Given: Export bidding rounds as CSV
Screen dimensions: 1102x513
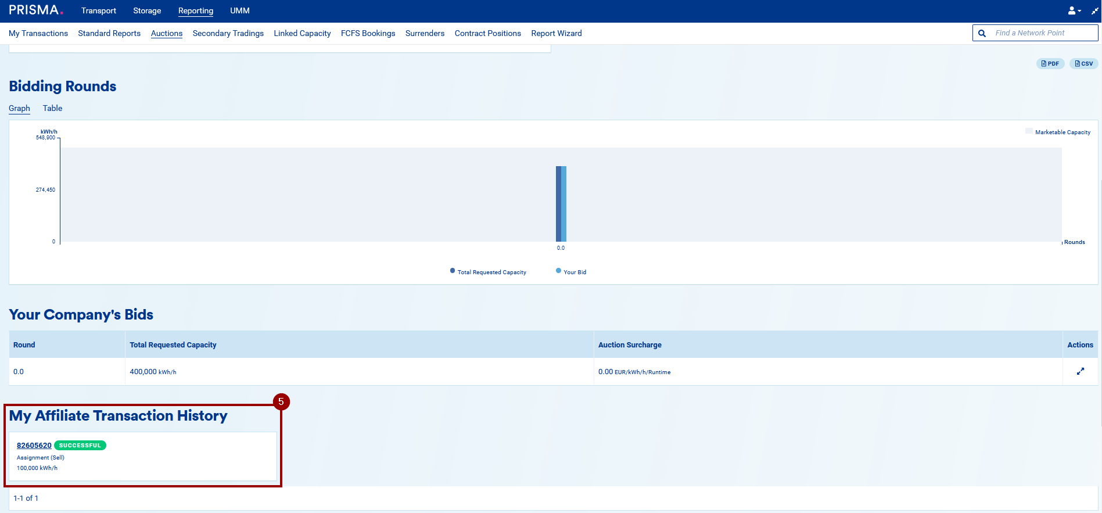Looking at the screenshot, I should (1083, 64).
